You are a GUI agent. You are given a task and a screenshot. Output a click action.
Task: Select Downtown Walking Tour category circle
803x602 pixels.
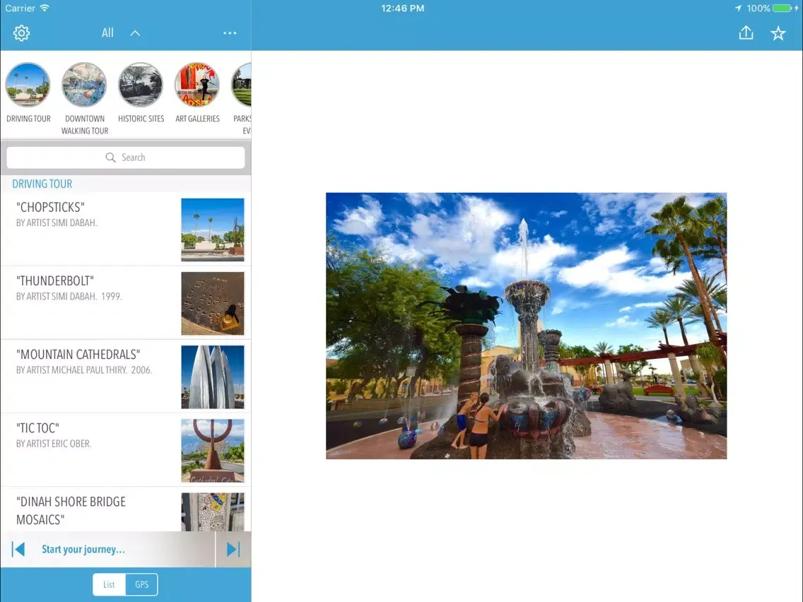(85, 85)
